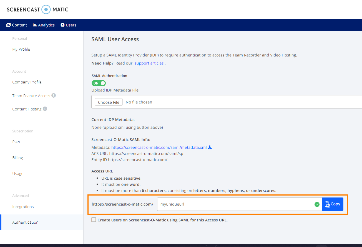The height and width of the screenshot is (247, 362).
Task: Check the Create users using SAML checkbox
Action: (94, 220)
